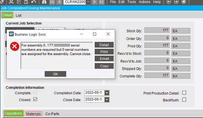This screenshot has width=203, height=118.
Task: Close the Business Logic Error dialog
Action: [x=108, y=34]
